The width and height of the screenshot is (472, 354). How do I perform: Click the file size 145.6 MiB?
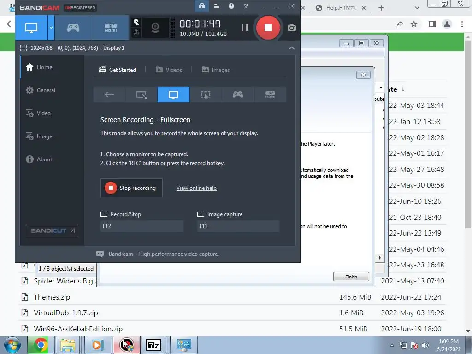coord(355,297)
